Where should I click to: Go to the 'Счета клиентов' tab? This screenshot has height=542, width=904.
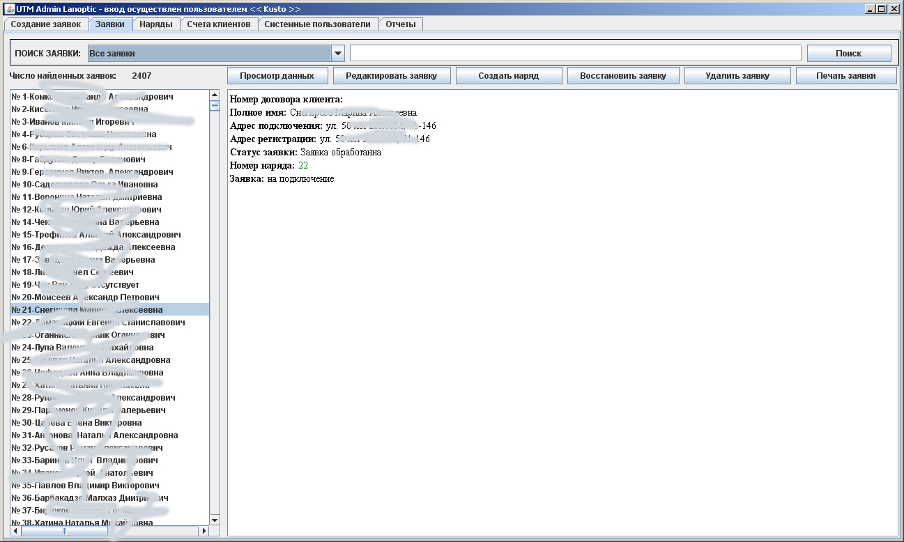[219, 24]
